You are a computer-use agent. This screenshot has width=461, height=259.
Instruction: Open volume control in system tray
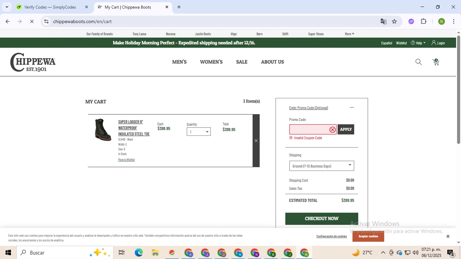coord(416,253)
